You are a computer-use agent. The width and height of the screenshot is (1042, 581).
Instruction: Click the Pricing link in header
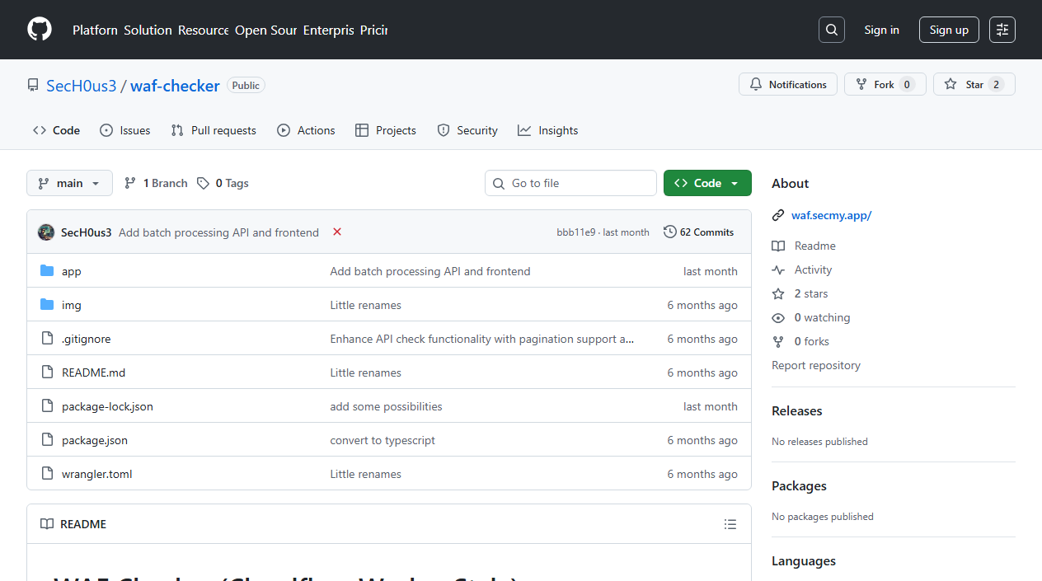(x=373, y=30)
